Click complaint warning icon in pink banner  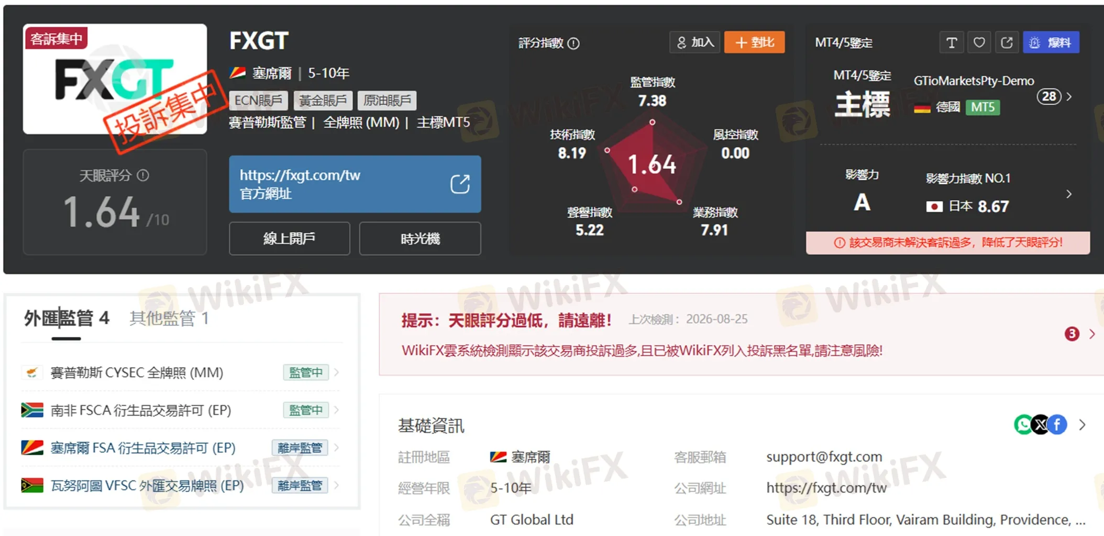pyautogui.click(x=840, y=243)
